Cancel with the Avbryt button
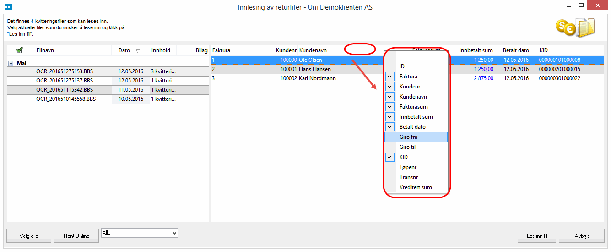Image resolution: width=611 pixels, height=252 pixels. 581,236
